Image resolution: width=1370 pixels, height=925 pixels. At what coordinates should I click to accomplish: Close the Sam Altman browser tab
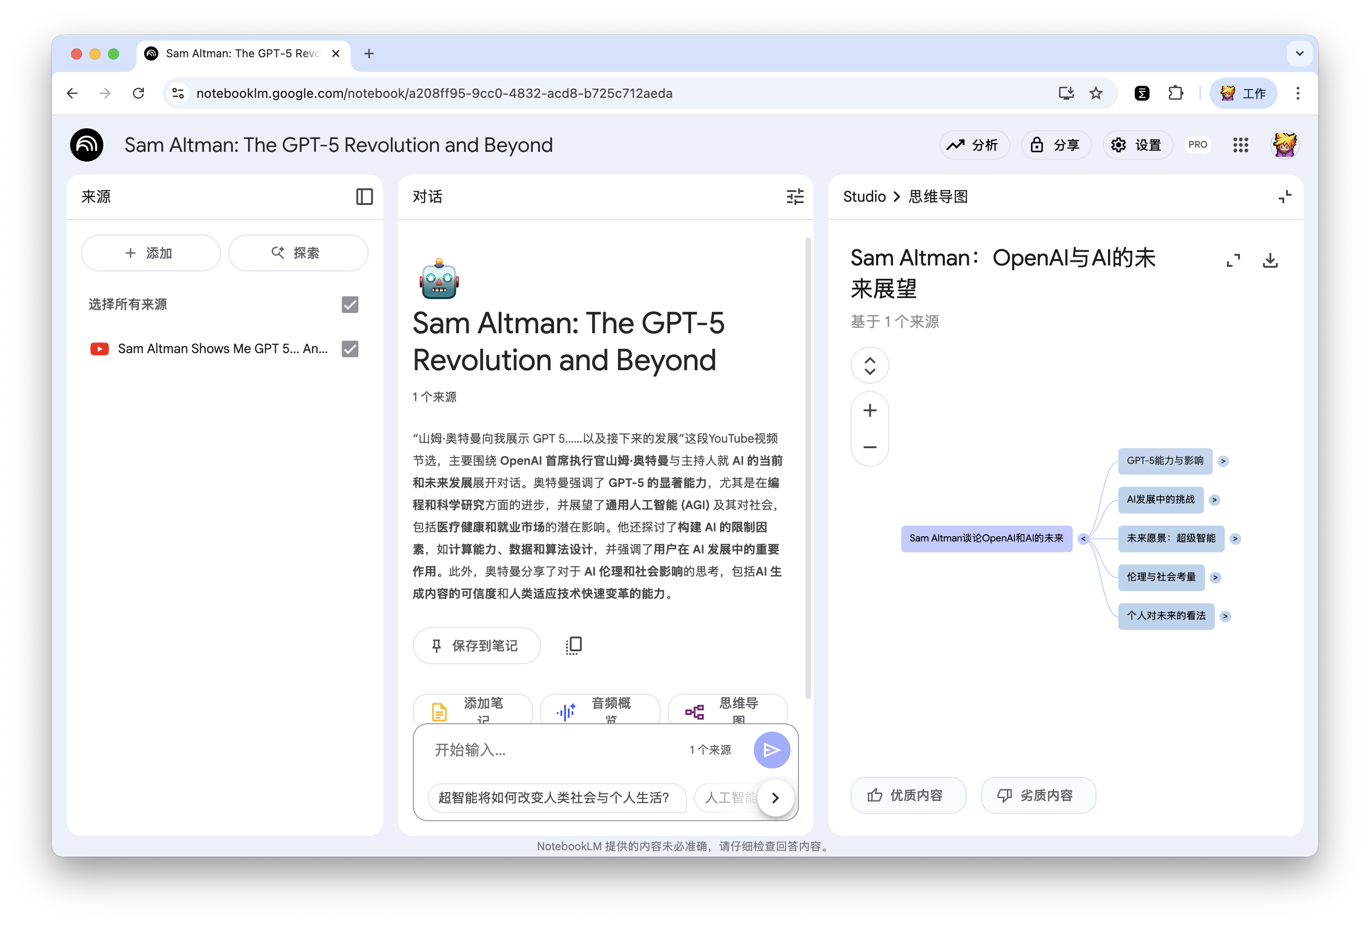coord(335,54)
